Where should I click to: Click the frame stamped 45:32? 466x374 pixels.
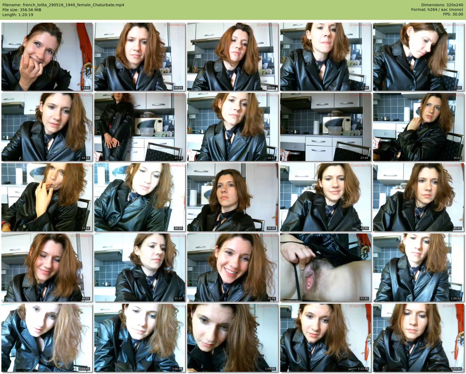[419, 197]
